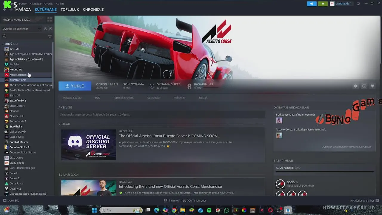Click the taskbar Ara search box
Image resolution: width=382 pixels, height=215 pixels.
pos(121,210)
